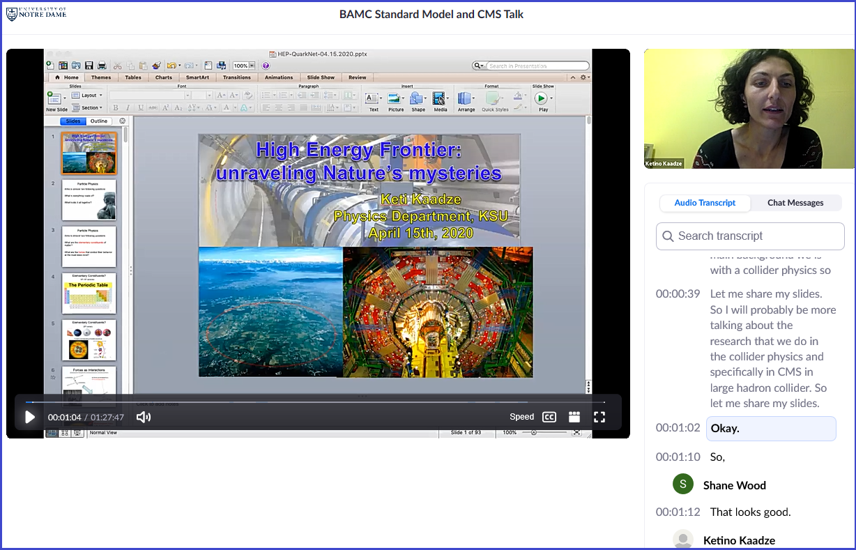Select slide 4 Periodic Table thumbnail
This screenshot has height=550, width=856.
click(89, 293)
